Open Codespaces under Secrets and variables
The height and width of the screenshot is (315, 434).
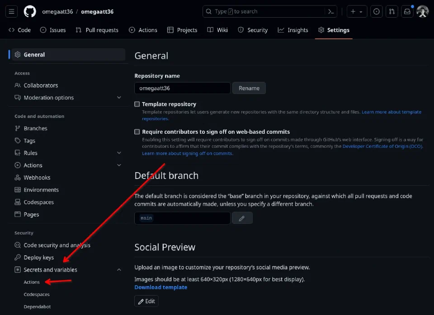click(37, 294)
